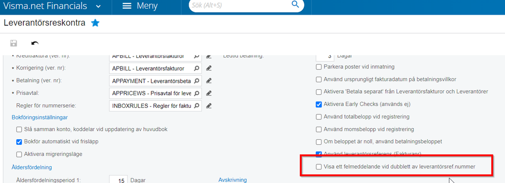Click into the Sök (Alt+S) search field
This screenshot has width=505, height=183.
(x=240, y=5)
